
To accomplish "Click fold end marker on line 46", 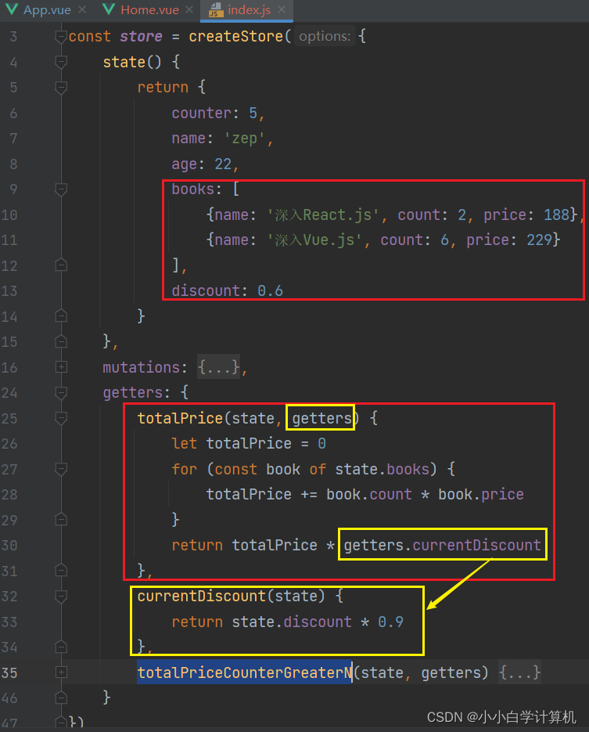I will [61, 698].
